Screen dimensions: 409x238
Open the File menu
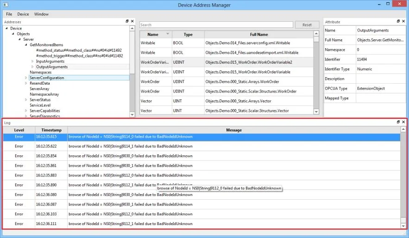click(9, 14)
